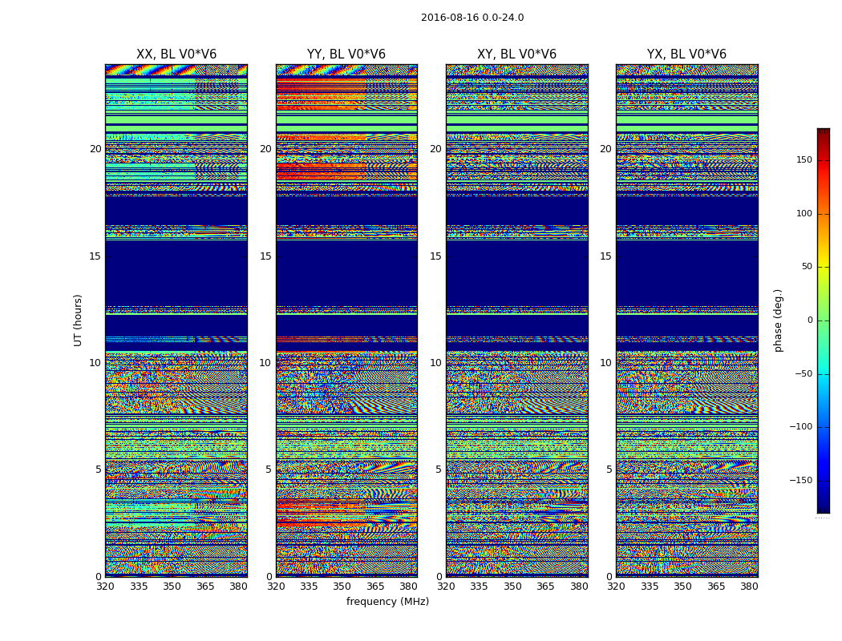The image size is (842, 641).
Task: Click the figure title 2016-08-16 0.0-24.0
Action: [472, 18]
